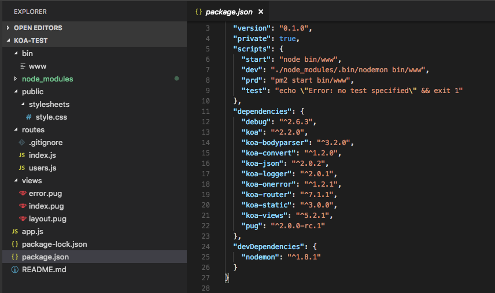The width and height of the screenshot is (495, 293).
Task: Click the "koa-router" dependency key
Action: point(267,195)
